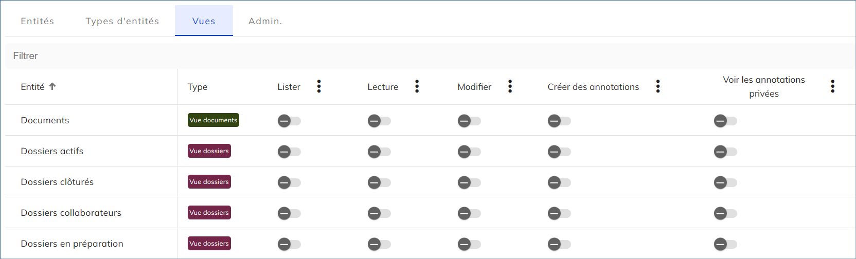Screen dimensions: 856x259
Task: Enable private annotations for Dossiers en préparation
Action: tap(725, 244)
